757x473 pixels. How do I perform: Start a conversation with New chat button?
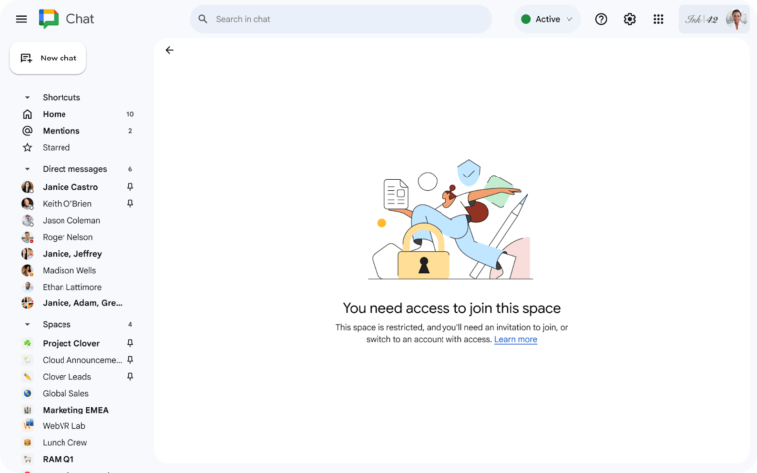[x=48, y=58]
